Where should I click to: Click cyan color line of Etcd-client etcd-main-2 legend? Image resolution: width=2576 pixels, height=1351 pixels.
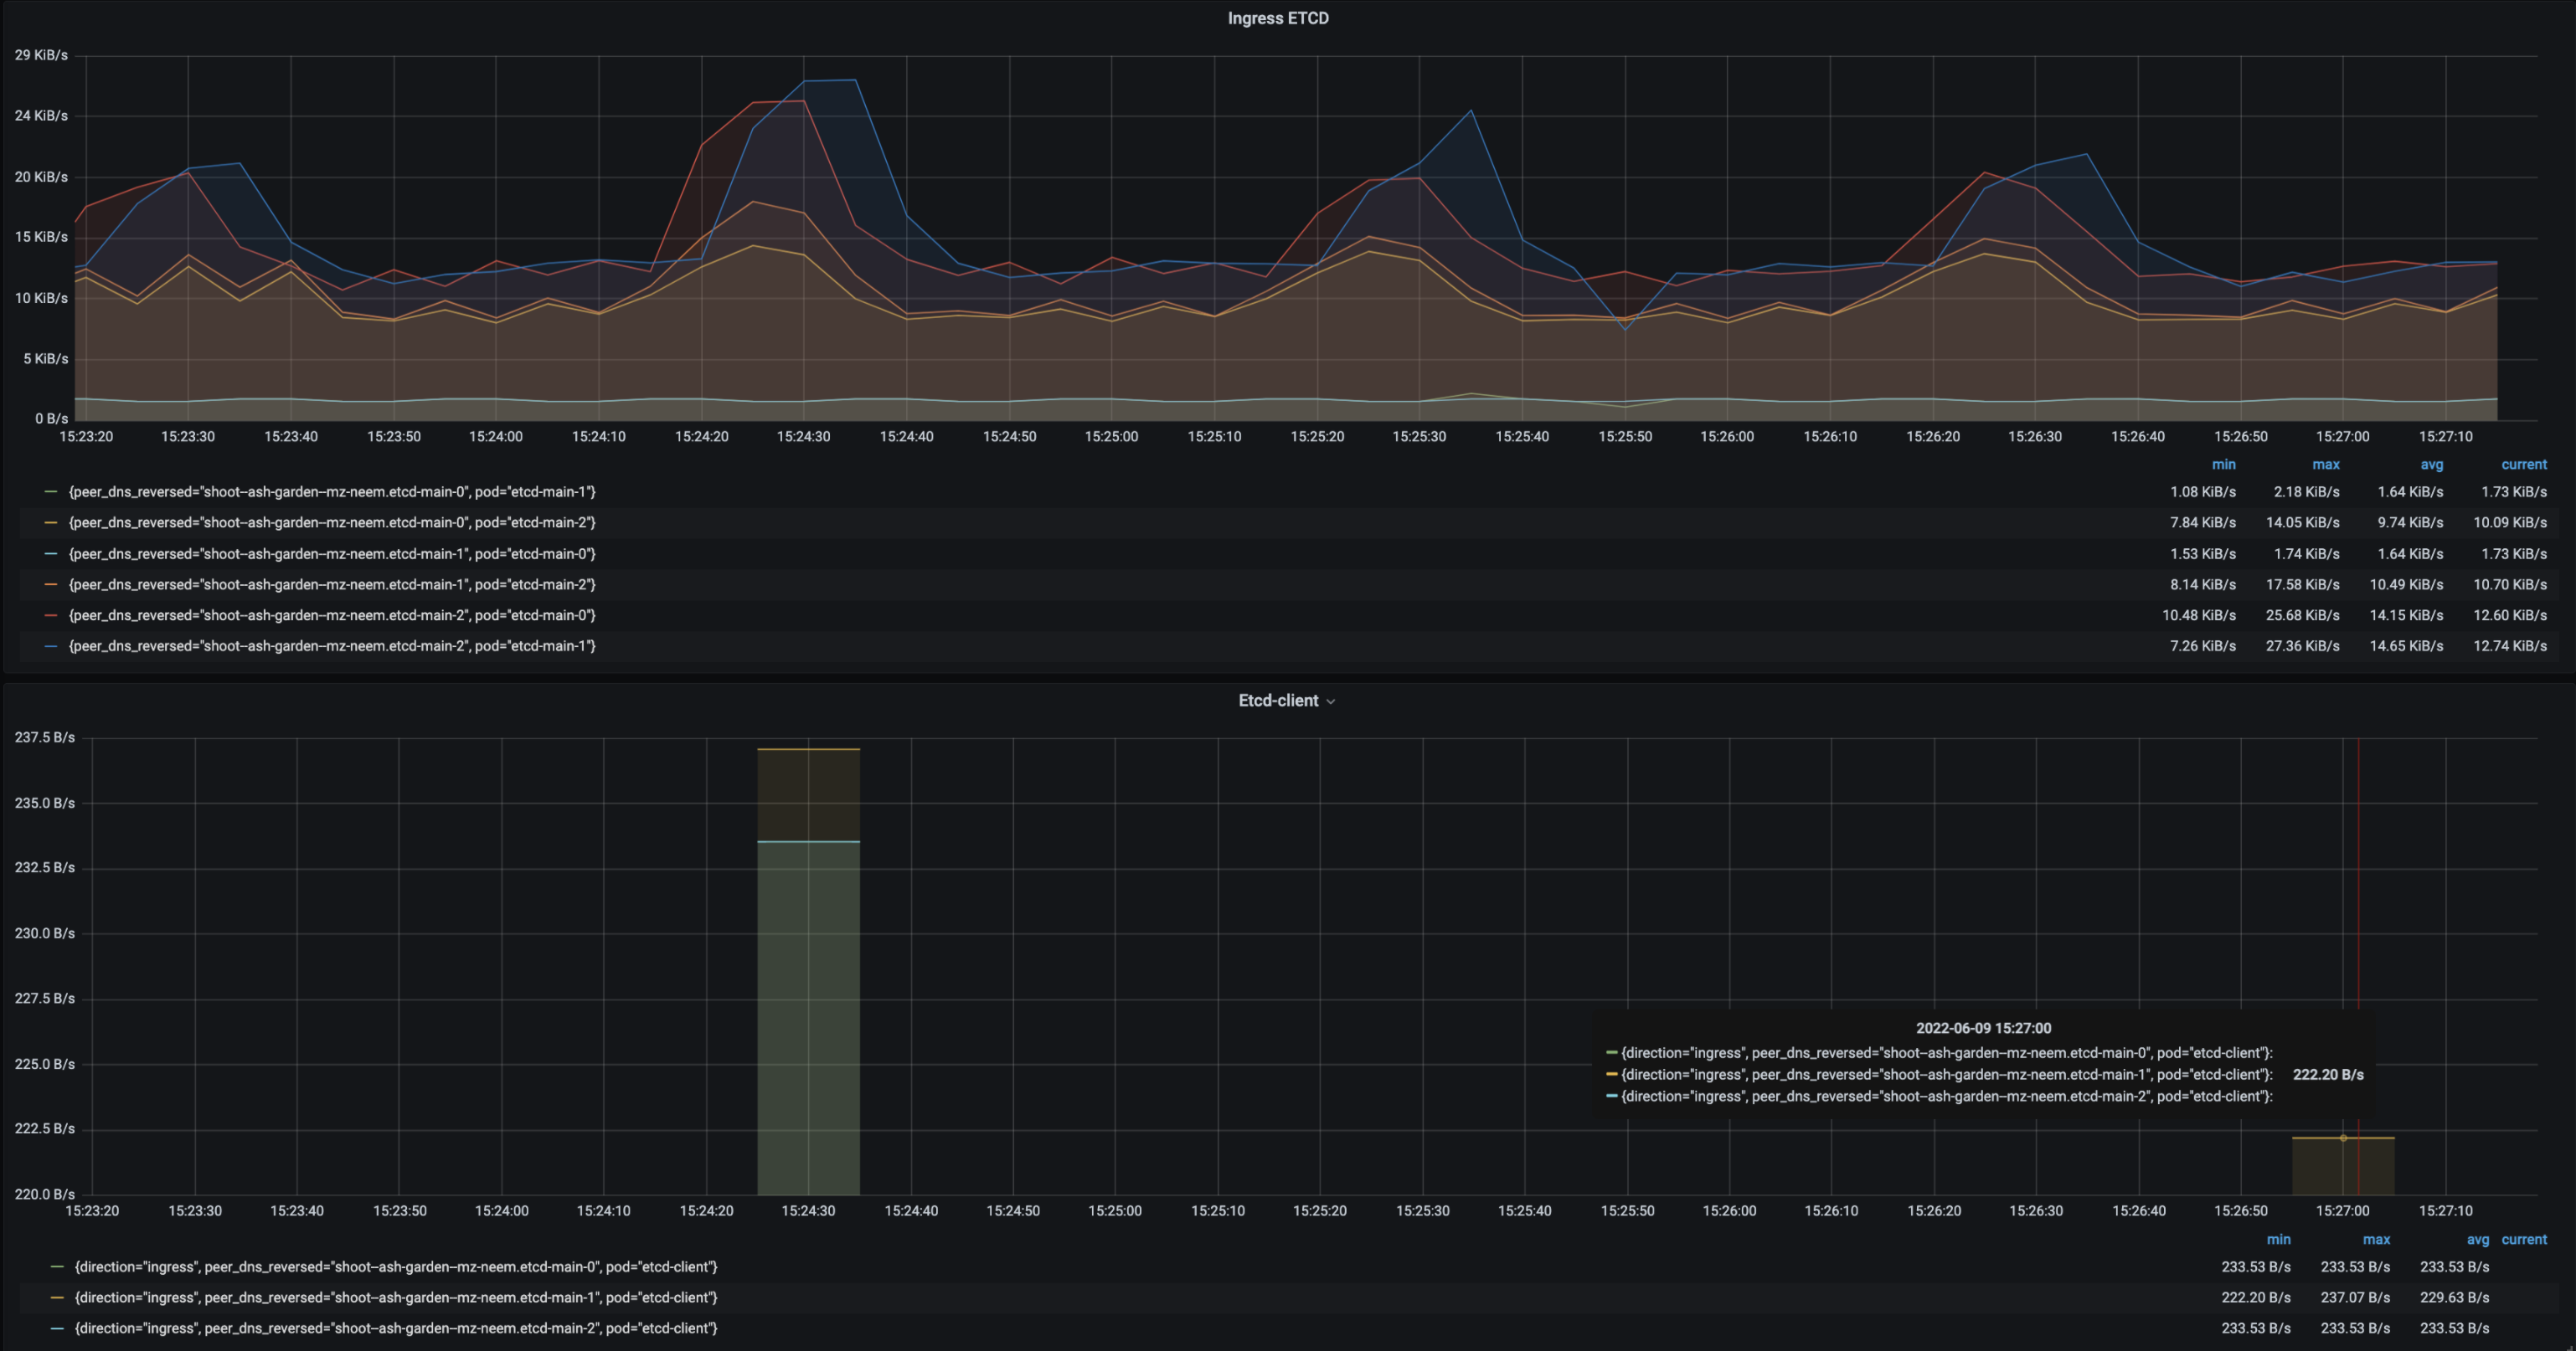coord(57,1328)
